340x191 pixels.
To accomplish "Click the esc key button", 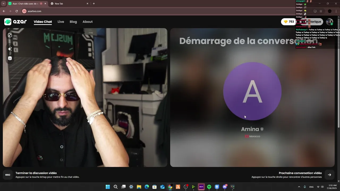I will (x=8, y=175).
